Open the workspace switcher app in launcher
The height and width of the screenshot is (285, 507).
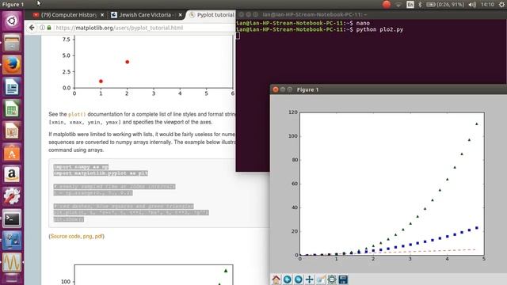(x=12, y=241)
